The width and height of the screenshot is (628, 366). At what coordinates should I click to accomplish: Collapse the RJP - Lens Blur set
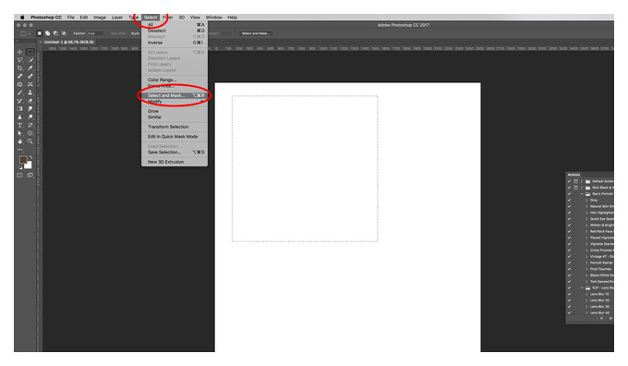click(582, 287)
